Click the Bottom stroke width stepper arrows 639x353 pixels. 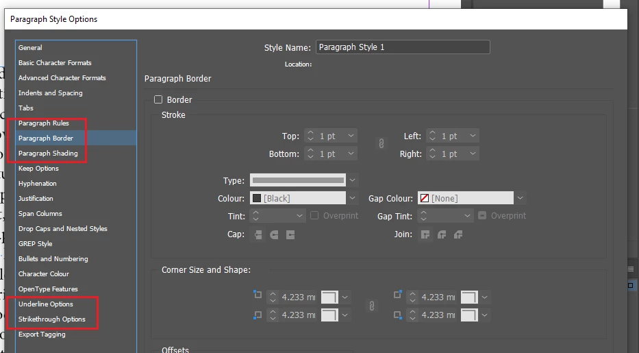click(x=310, y=154)
